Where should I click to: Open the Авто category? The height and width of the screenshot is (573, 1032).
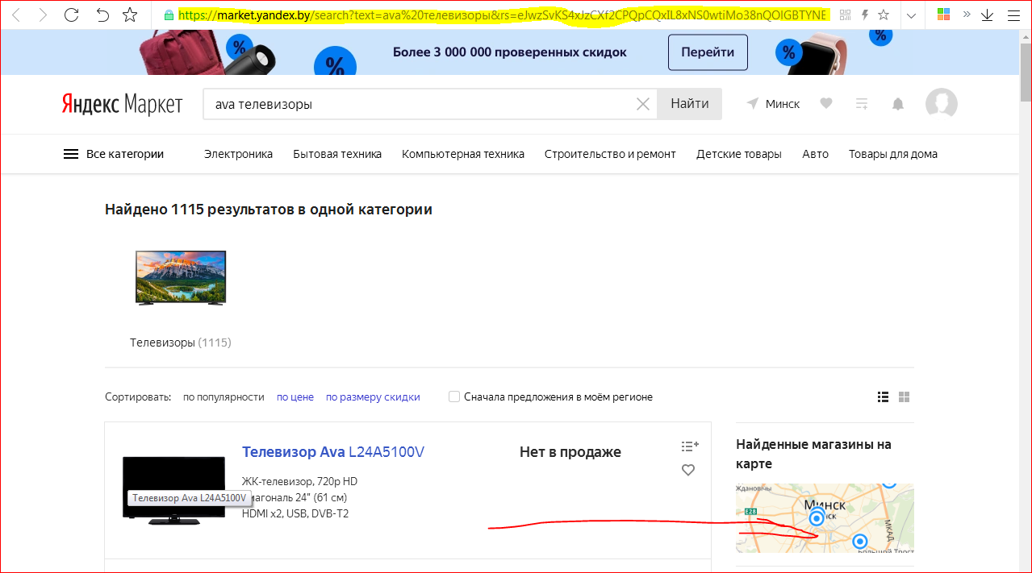(x=815, y=154)
